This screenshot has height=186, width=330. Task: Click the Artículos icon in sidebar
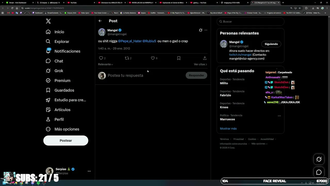point(48,110)
